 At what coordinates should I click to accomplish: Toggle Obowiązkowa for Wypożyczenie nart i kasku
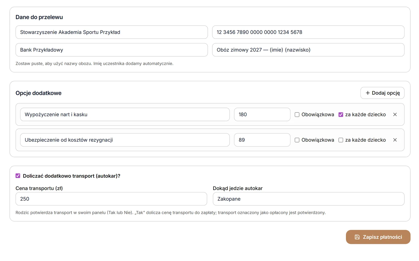click(x=297, y=115)
